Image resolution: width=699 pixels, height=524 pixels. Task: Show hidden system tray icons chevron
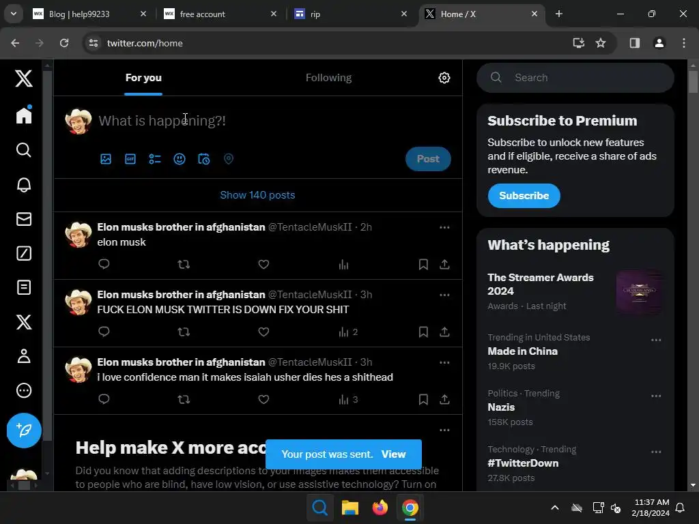[554, 508]
